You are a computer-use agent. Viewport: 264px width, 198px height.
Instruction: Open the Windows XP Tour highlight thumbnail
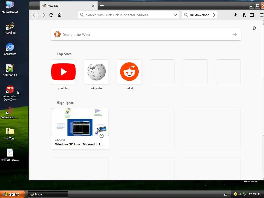(80, 122)
